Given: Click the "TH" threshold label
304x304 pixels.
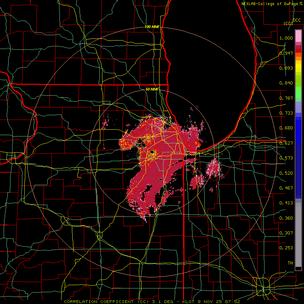Looking at the screenshot, I should pos(290,263).
